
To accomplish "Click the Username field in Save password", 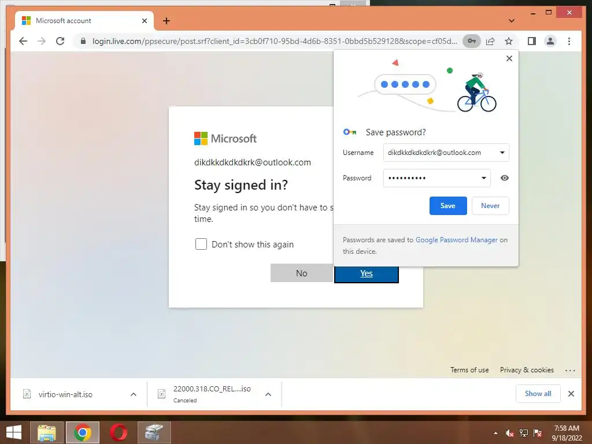I will tap(446, 153).
